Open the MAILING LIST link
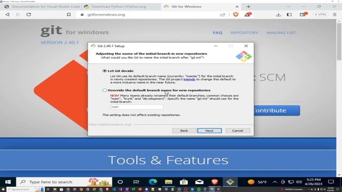 (x=281, y=33)
